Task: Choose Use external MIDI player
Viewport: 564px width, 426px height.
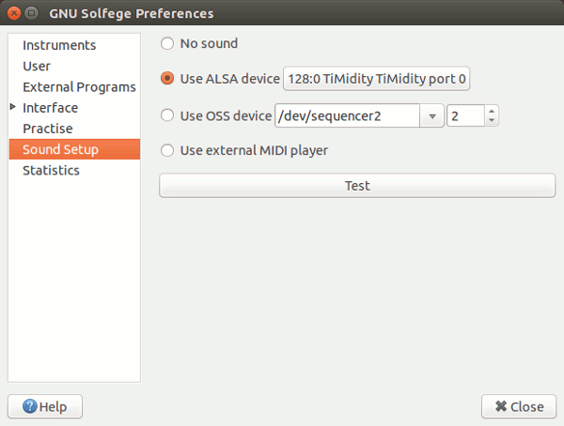Action: point(167,149)
